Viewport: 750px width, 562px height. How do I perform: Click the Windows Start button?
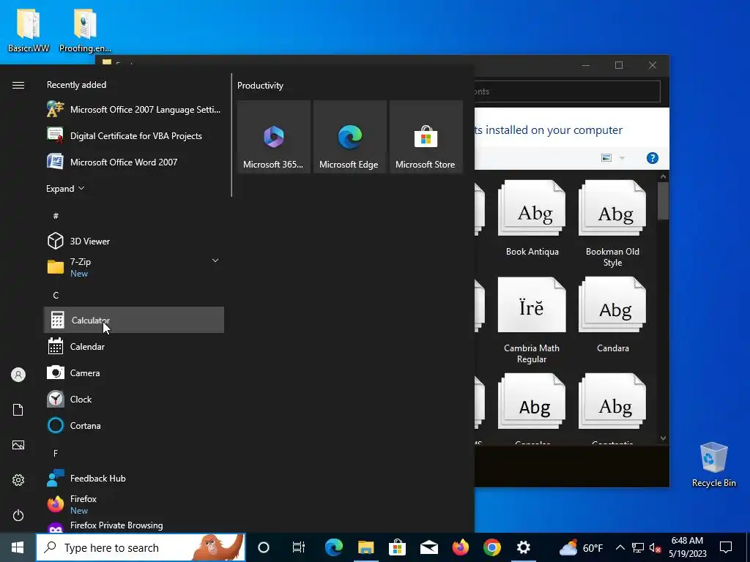tap(18, 547)
